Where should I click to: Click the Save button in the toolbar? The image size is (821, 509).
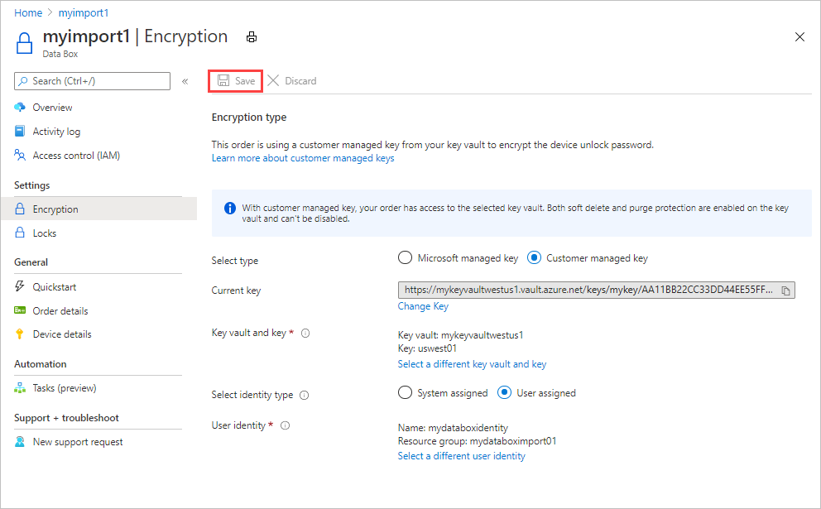pyautogui.click(x=236, y=80)
